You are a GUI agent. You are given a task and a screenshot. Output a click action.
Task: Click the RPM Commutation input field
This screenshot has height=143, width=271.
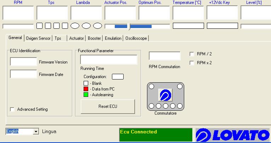pyautogui.click(x=164, y=56)
